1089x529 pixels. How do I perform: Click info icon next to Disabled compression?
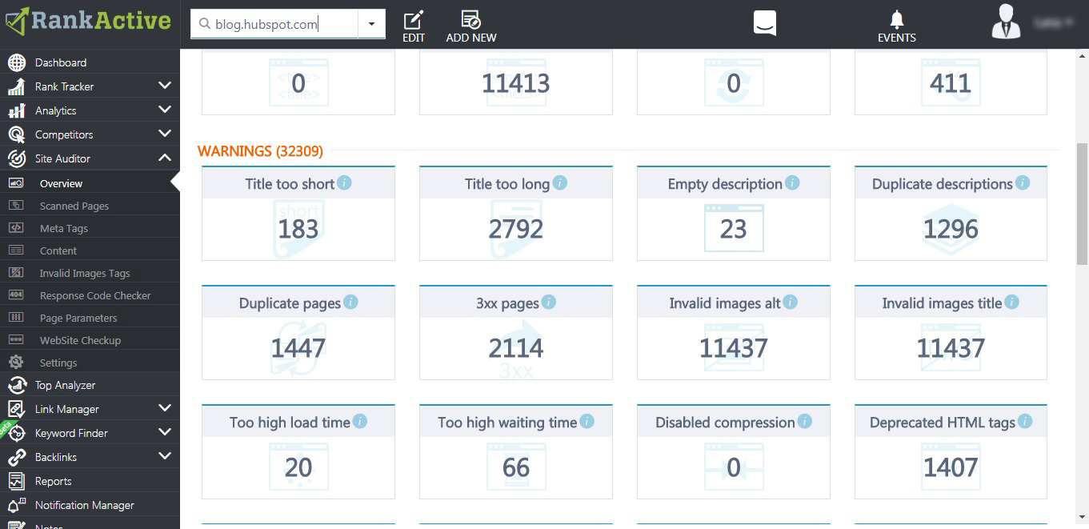[x=805, y=421]
